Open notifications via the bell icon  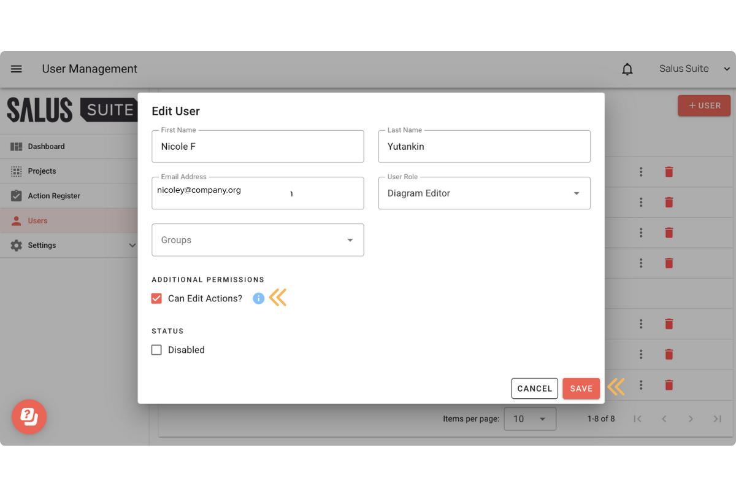(627, 69)
